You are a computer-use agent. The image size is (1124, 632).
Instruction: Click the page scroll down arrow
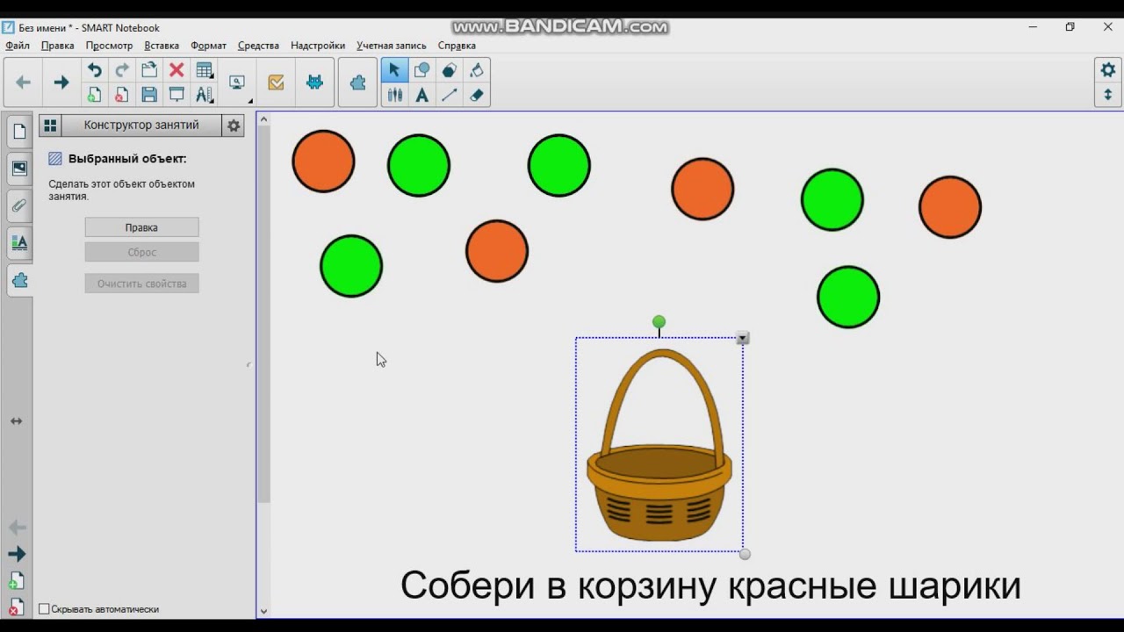coord(263,611)
